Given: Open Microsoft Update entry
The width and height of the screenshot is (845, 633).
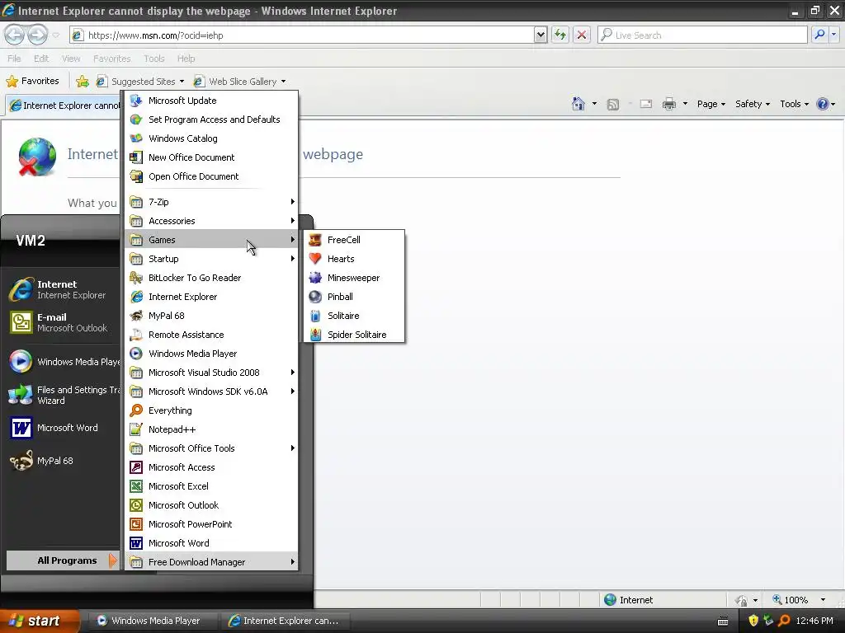Looking at the screenshot, I should [211, 101].
